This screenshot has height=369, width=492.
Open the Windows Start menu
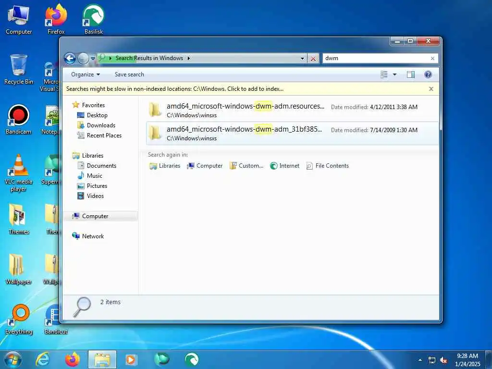click(13, 360)
